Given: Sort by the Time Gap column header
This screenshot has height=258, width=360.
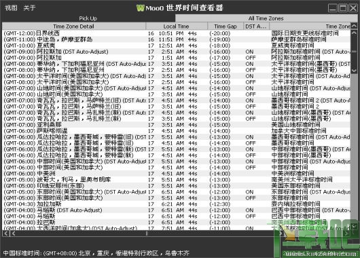Looking at the screenshot, I should pos(226,26).
